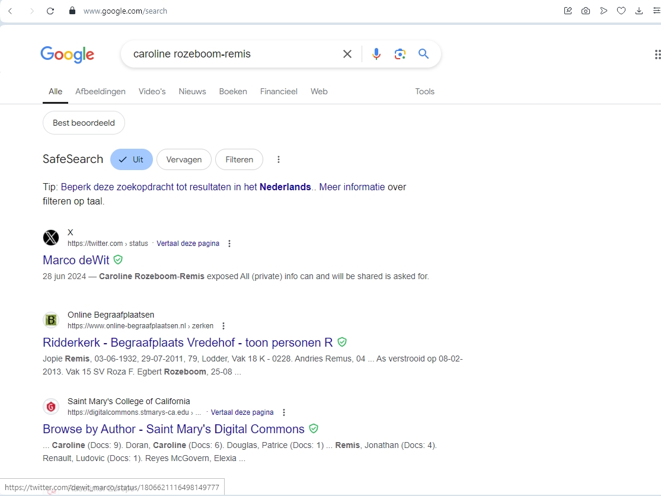Select SafeSearch Uit option
This screenshot has height=496, width=661.
[x=132, y=159]
